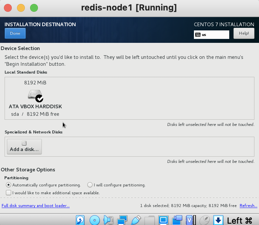Click the mouse integration status icon

click(204, 220)
